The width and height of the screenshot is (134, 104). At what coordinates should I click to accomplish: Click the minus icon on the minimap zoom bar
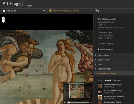pos(65,102)
